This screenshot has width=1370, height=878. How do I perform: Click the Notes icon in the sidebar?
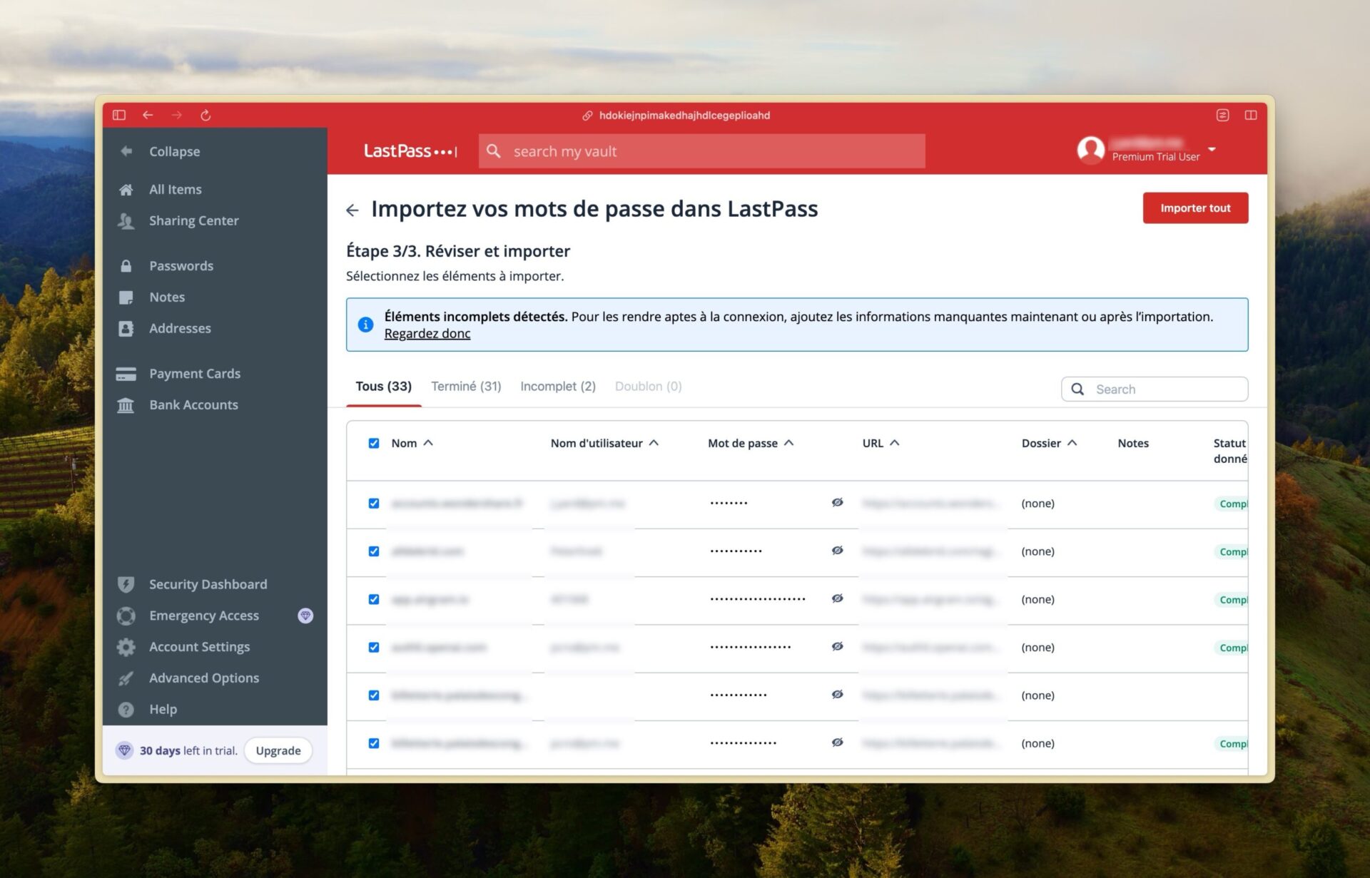126,297
